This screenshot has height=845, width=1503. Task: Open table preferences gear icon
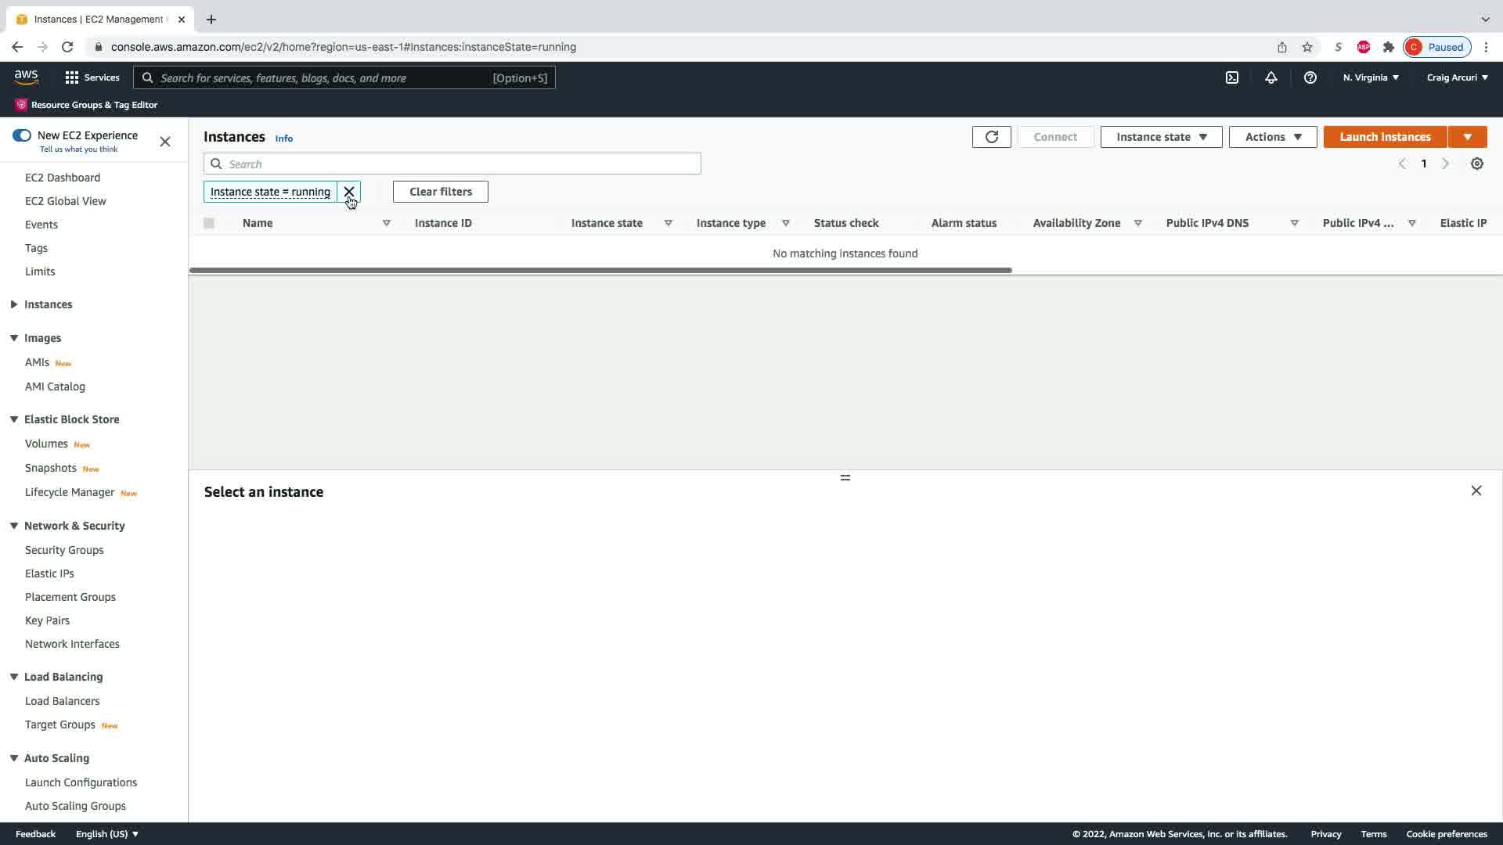1476,164
